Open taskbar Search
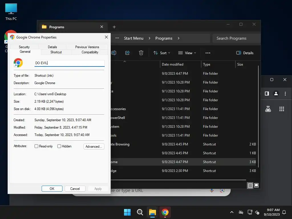 click(140, 212)
